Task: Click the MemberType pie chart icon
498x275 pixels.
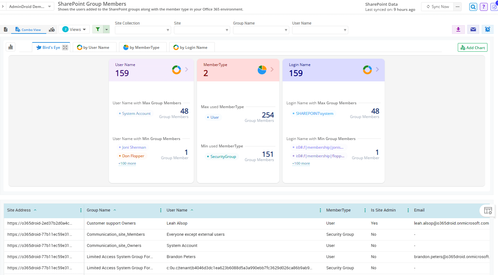Action: pyautogui.click(x=262, y=70)
